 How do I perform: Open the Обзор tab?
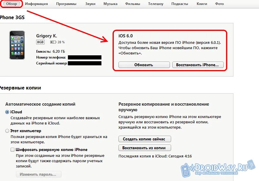[x=11, y=4]
